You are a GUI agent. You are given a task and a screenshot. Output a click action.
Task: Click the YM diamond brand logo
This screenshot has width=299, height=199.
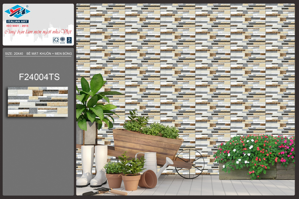[17, 12]
